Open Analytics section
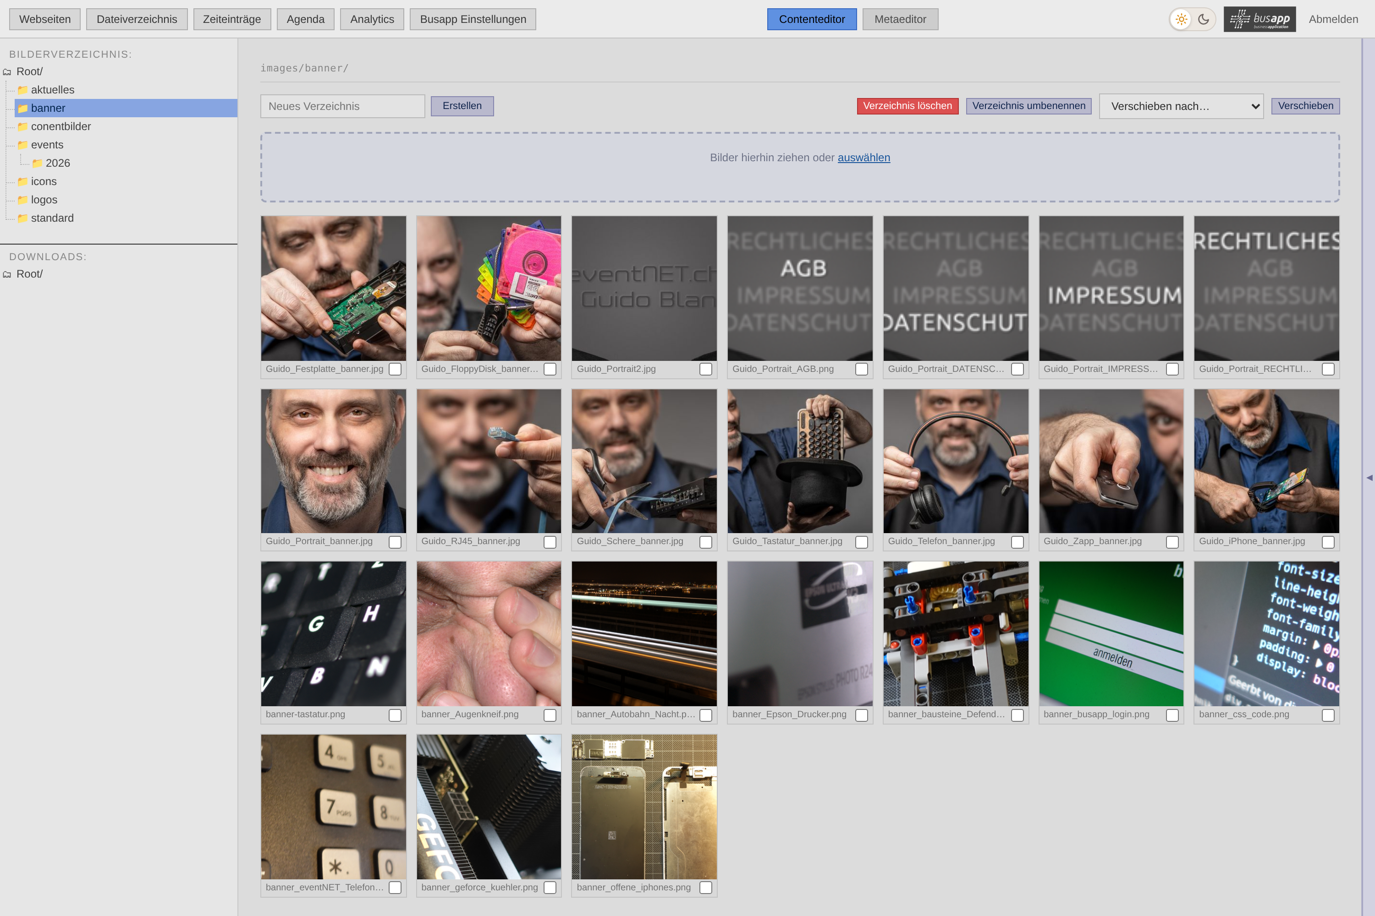1375x916 pixels. click(x=372, y=19)
